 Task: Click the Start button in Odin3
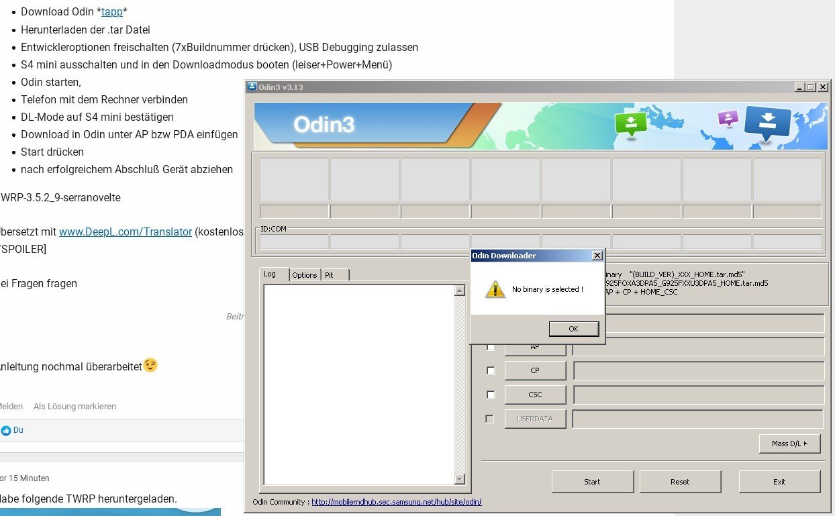coord(593,482)
